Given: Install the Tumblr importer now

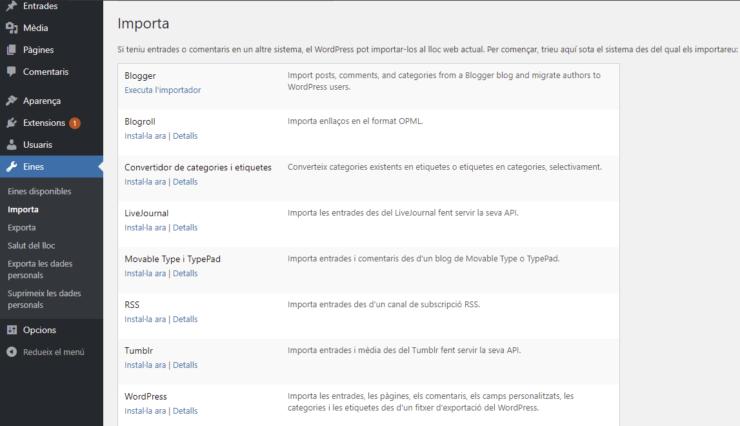Looking at the screenshot, I should (x=145, y=365).
